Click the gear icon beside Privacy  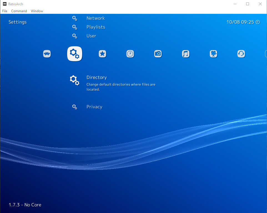point(74,107)
